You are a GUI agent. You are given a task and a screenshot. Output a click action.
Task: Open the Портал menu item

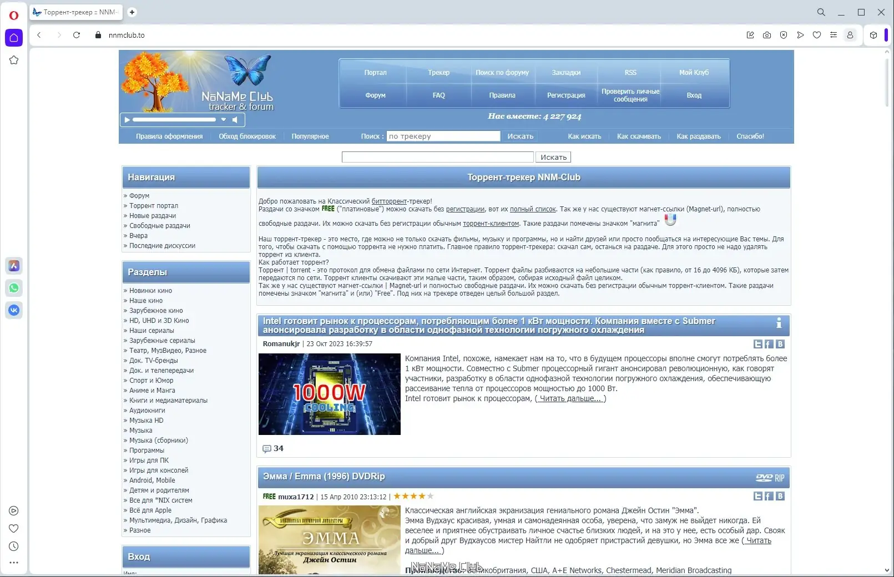click(376, 73)
